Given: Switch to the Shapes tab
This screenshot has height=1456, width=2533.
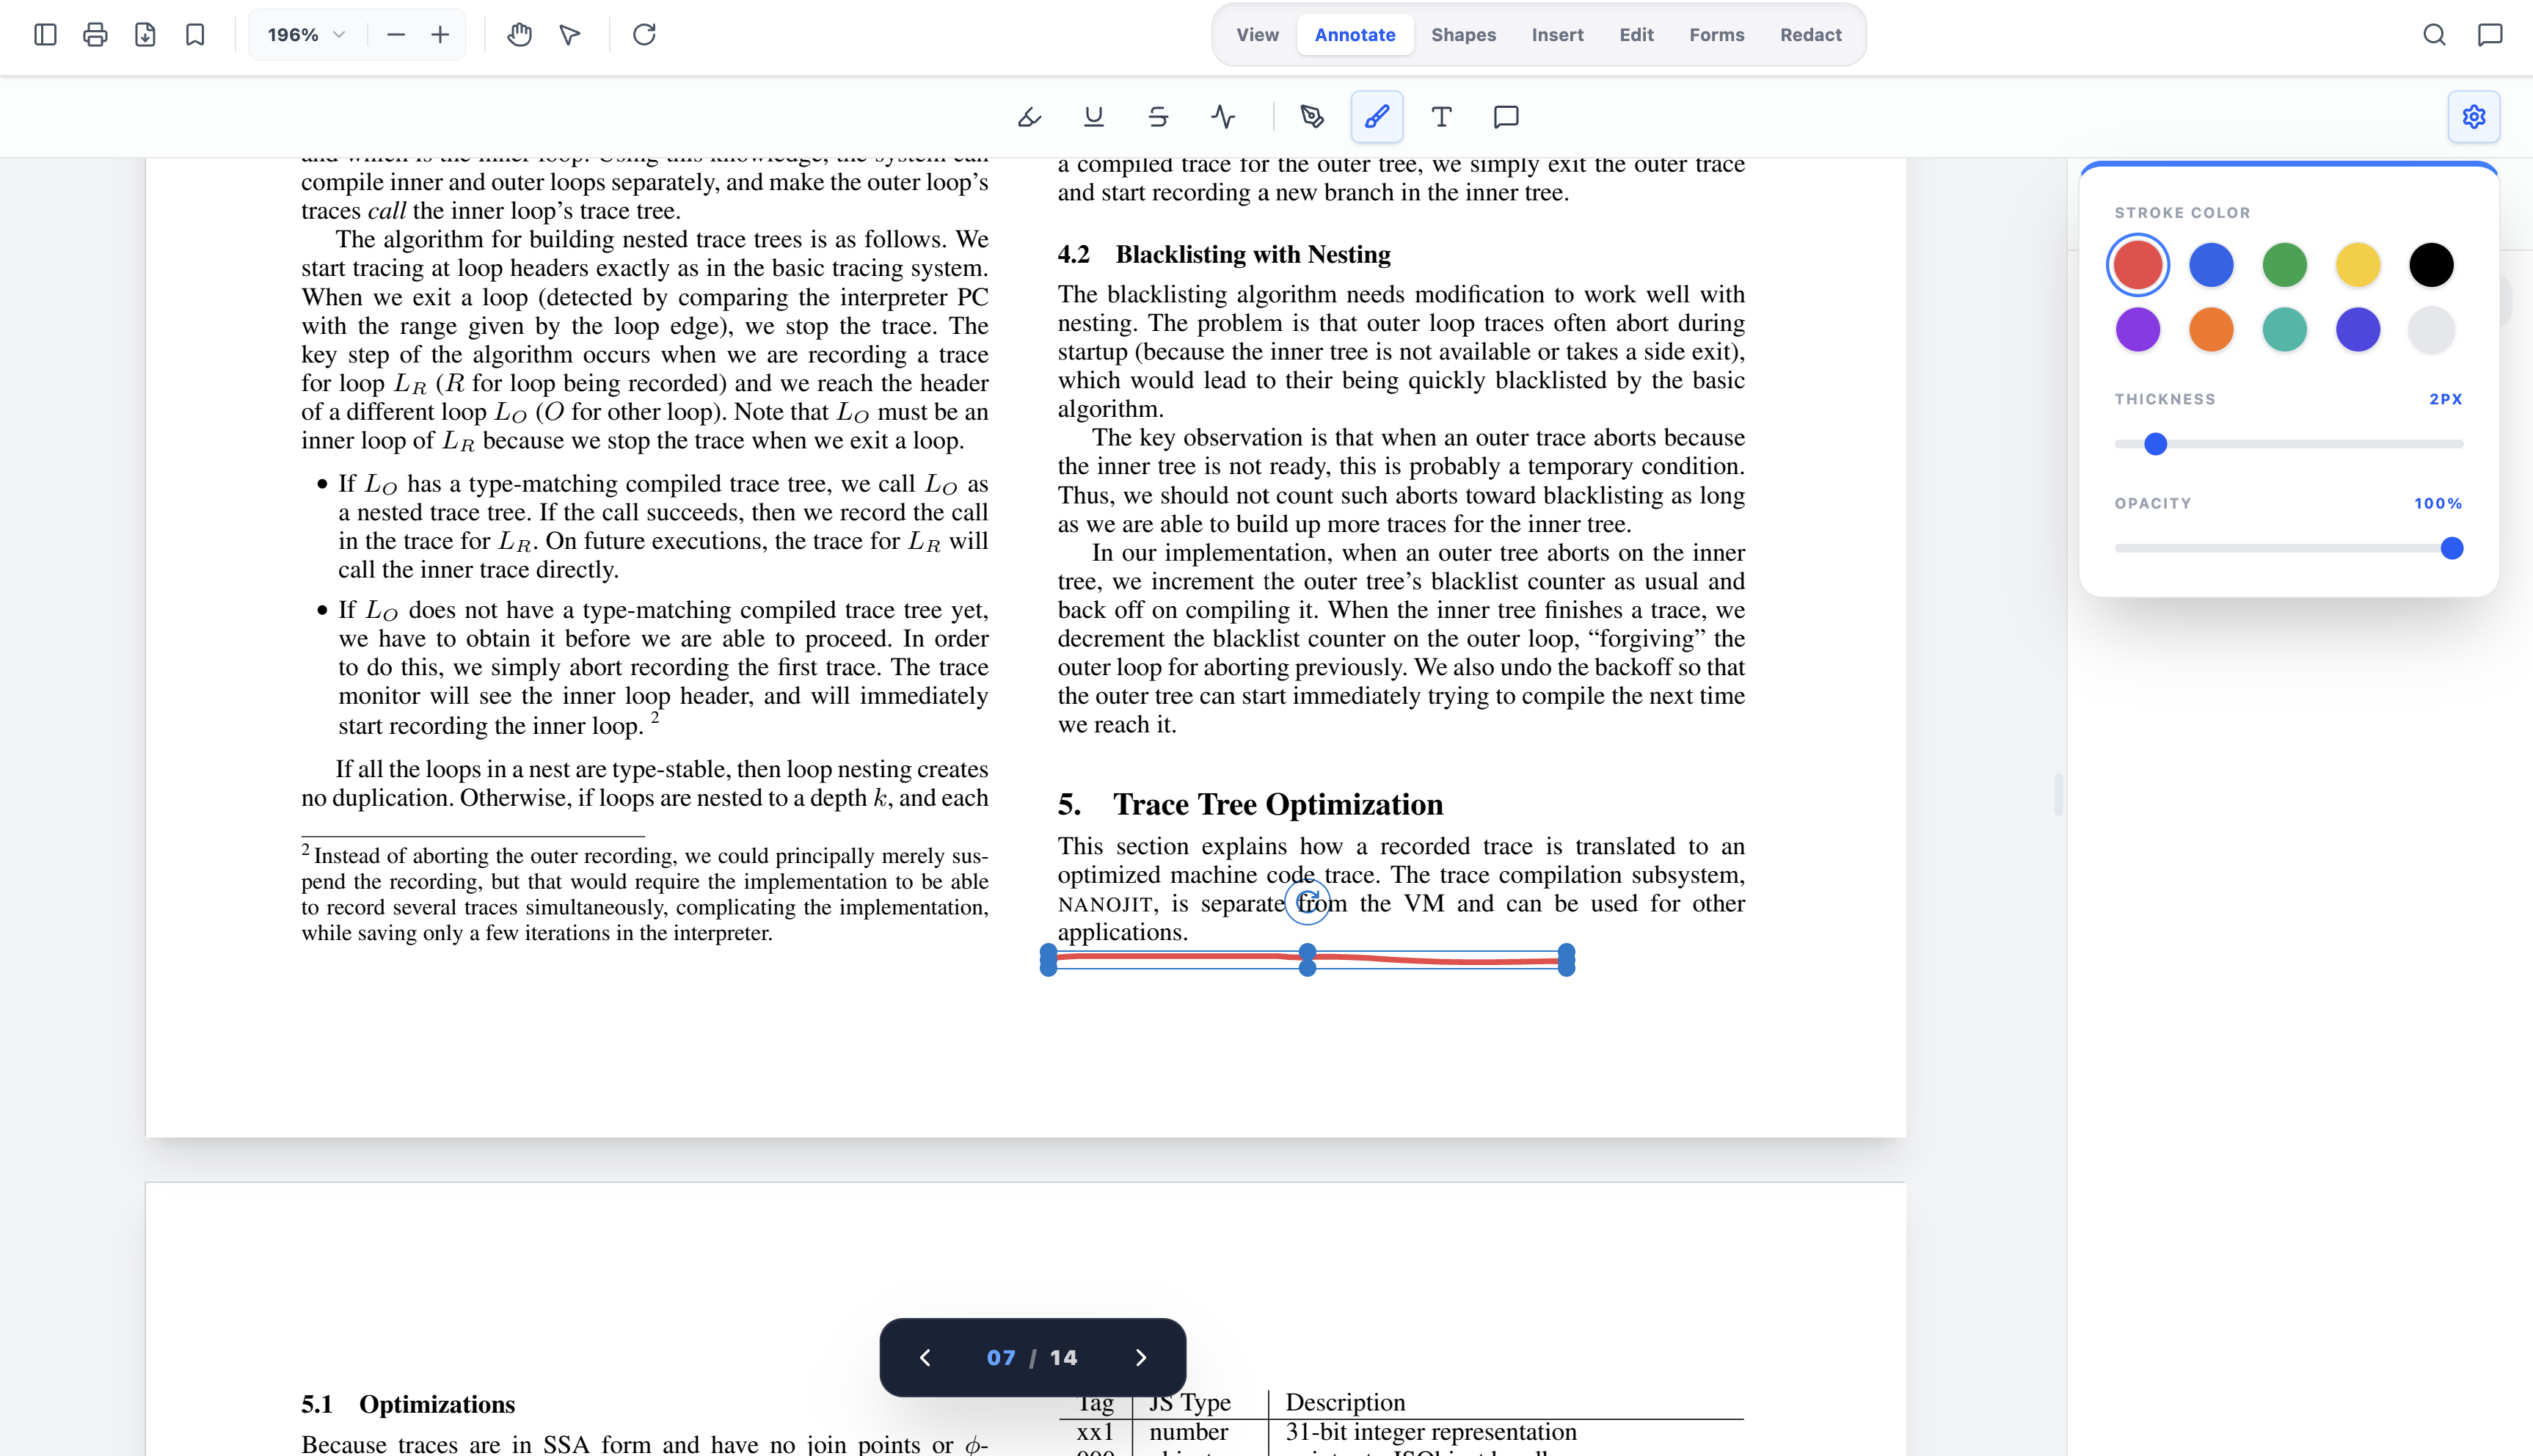Looking at the screenshot, I should click(x=1463, y=35).
